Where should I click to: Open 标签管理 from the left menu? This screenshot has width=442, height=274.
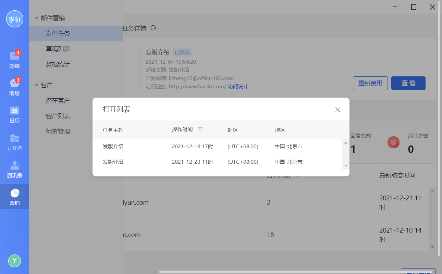(57, 131)
